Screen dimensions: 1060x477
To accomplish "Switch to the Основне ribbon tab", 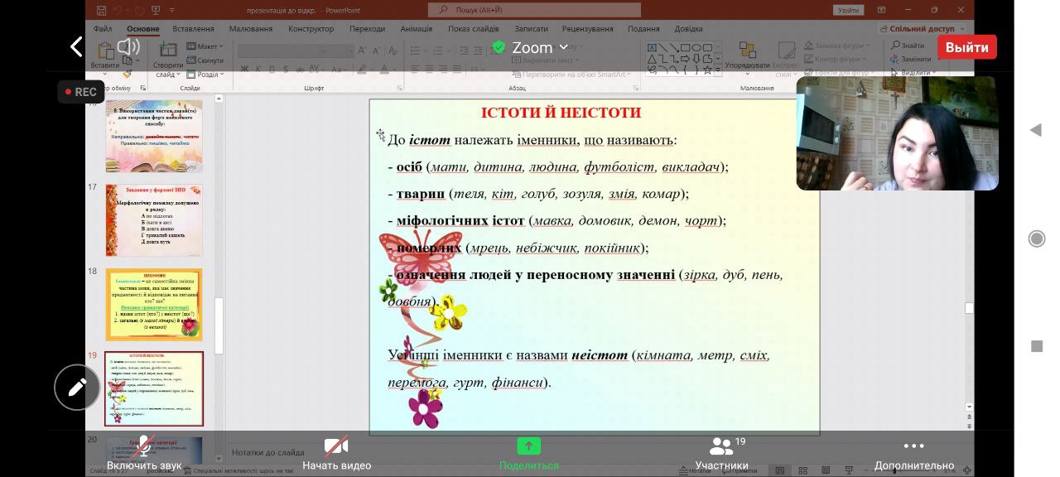I will point(143,29).
